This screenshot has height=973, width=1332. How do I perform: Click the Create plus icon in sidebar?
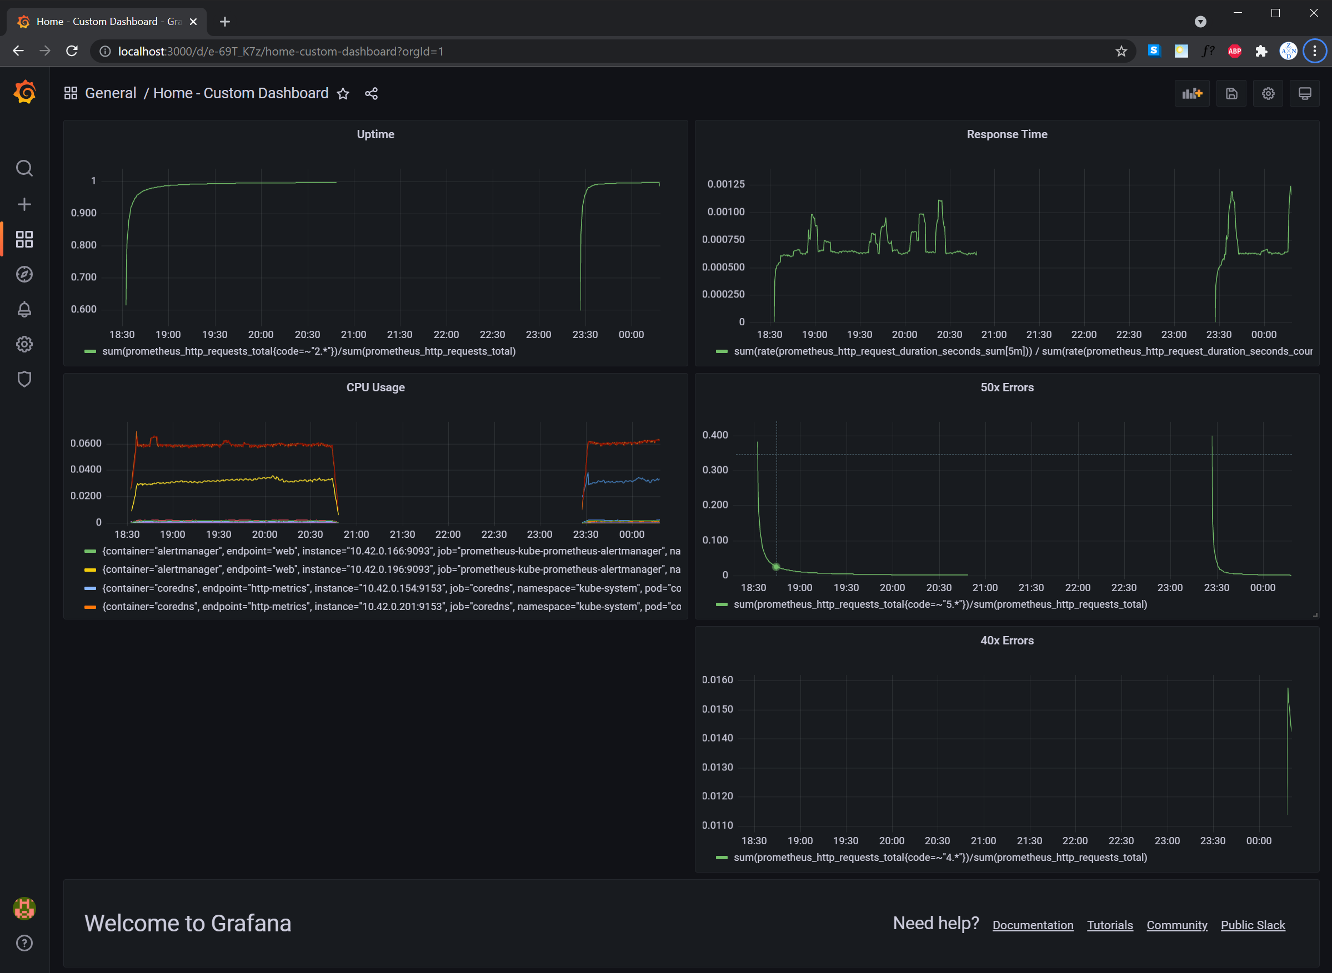pos(24,204)
